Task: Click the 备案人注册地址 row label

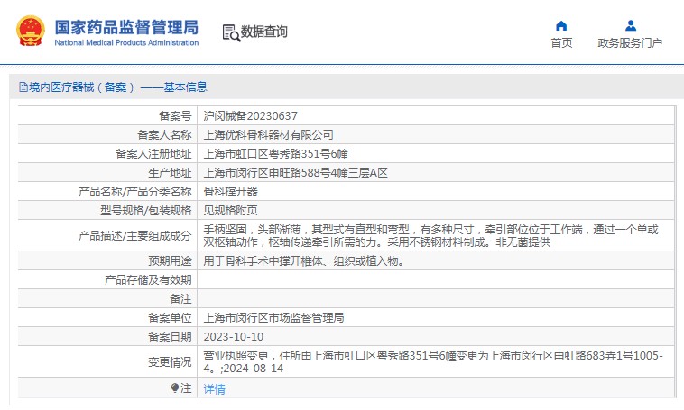Action: click(x=153, y=154)
